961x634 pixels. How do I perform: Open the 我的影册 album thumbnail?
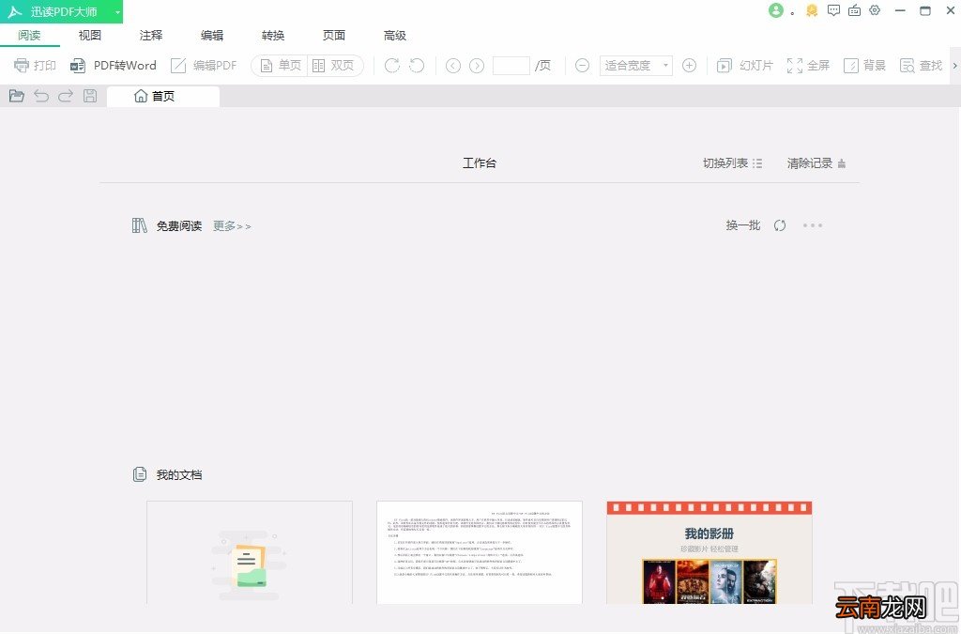click(709, 552)
